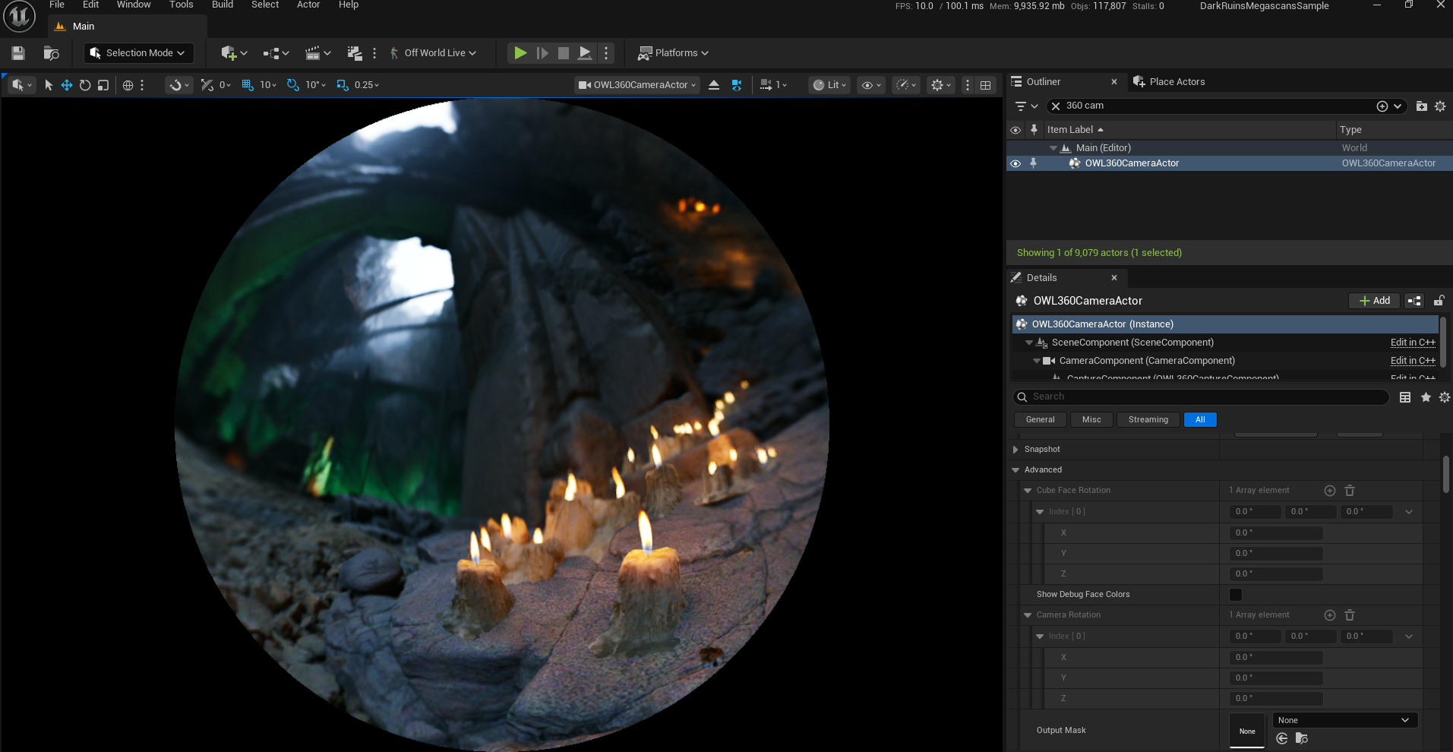Click the eject pilot actor icon
The width and height of the screenshot is (1453, 752).
tap(714, 85)
